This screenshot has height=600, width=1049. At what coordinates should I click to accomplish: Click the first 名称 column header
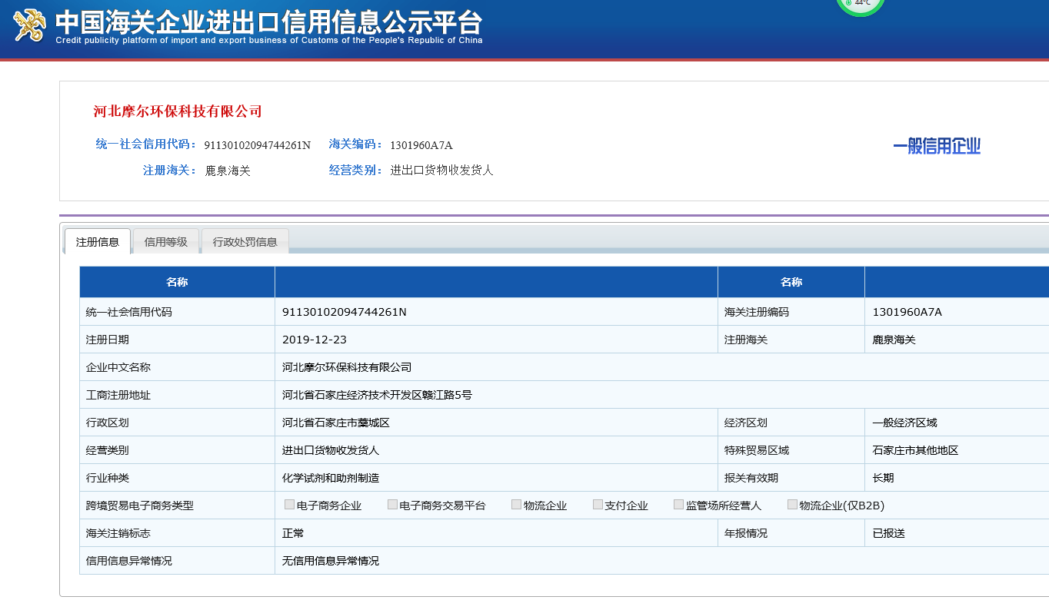tap(177, 282)
